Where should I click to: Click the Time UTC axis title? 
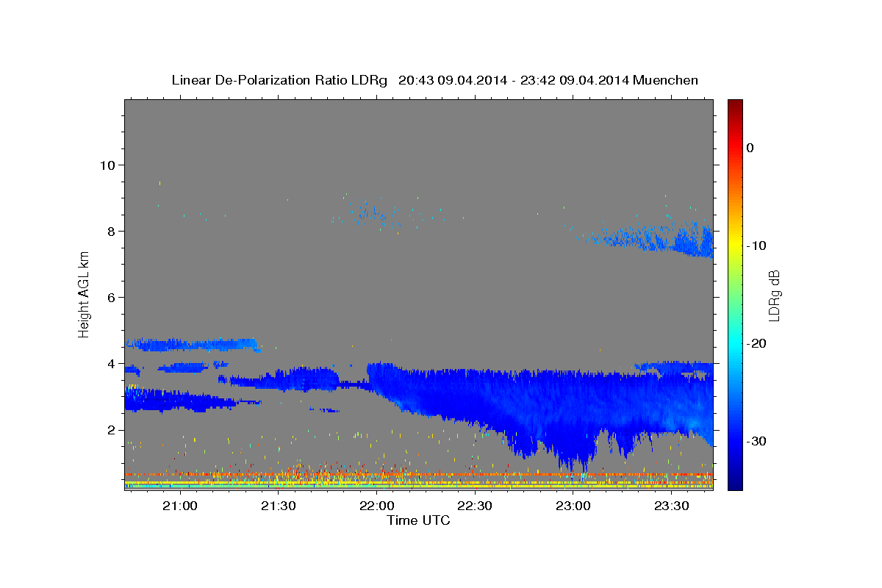pyautogui.click(x=418, y=520)
